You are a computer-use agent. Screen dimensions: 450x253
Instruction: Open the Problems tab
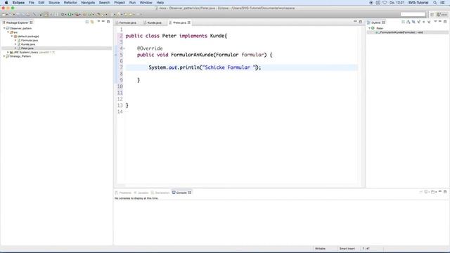123,193
